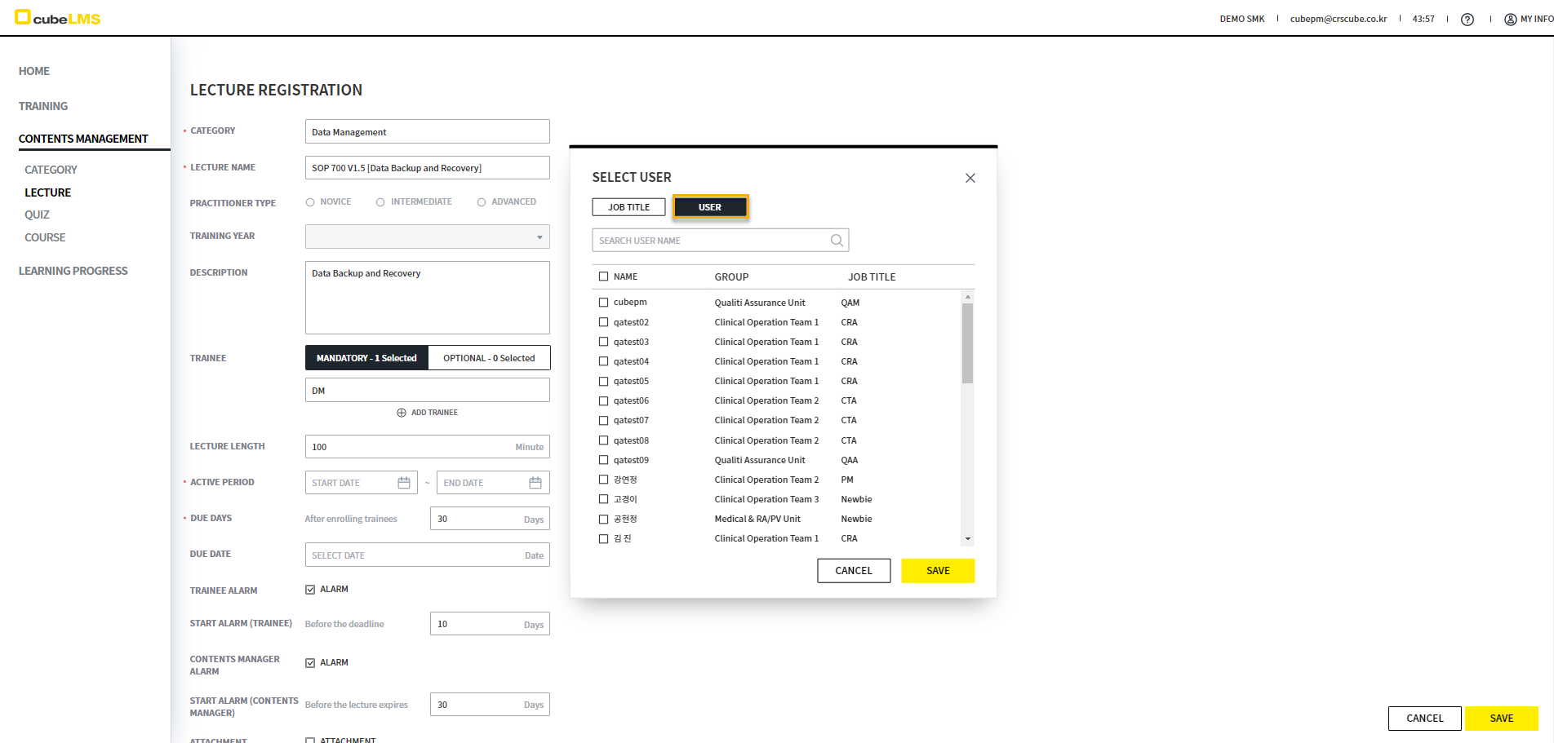
Task: Click the search magnifier icon in Select User
Action: (837, 241)
